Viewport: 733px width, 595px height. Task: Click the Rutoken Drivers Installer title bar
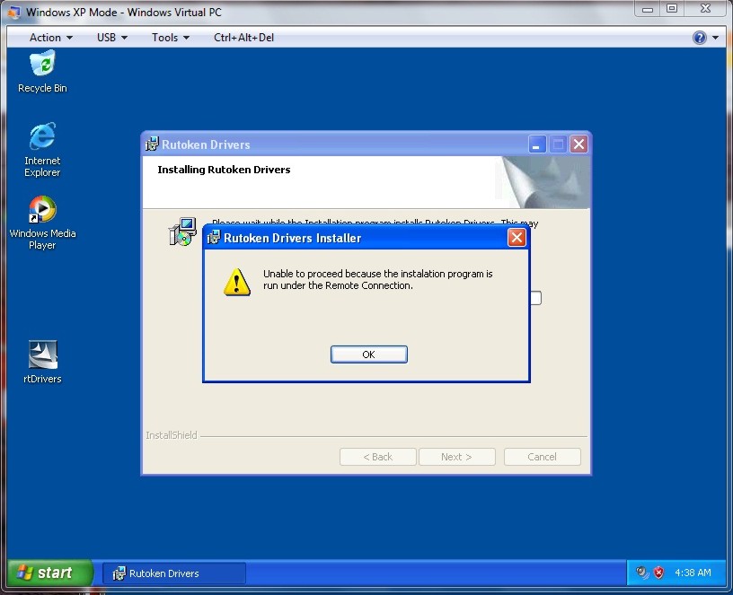pyautogui.click(x=359, y=238)
